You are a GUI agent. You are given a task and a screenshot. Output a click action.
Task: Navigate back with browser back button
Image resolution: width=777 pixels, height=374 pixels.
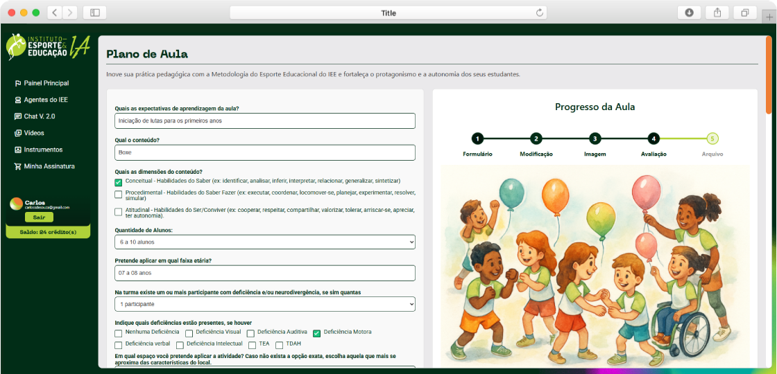point(54,12)
